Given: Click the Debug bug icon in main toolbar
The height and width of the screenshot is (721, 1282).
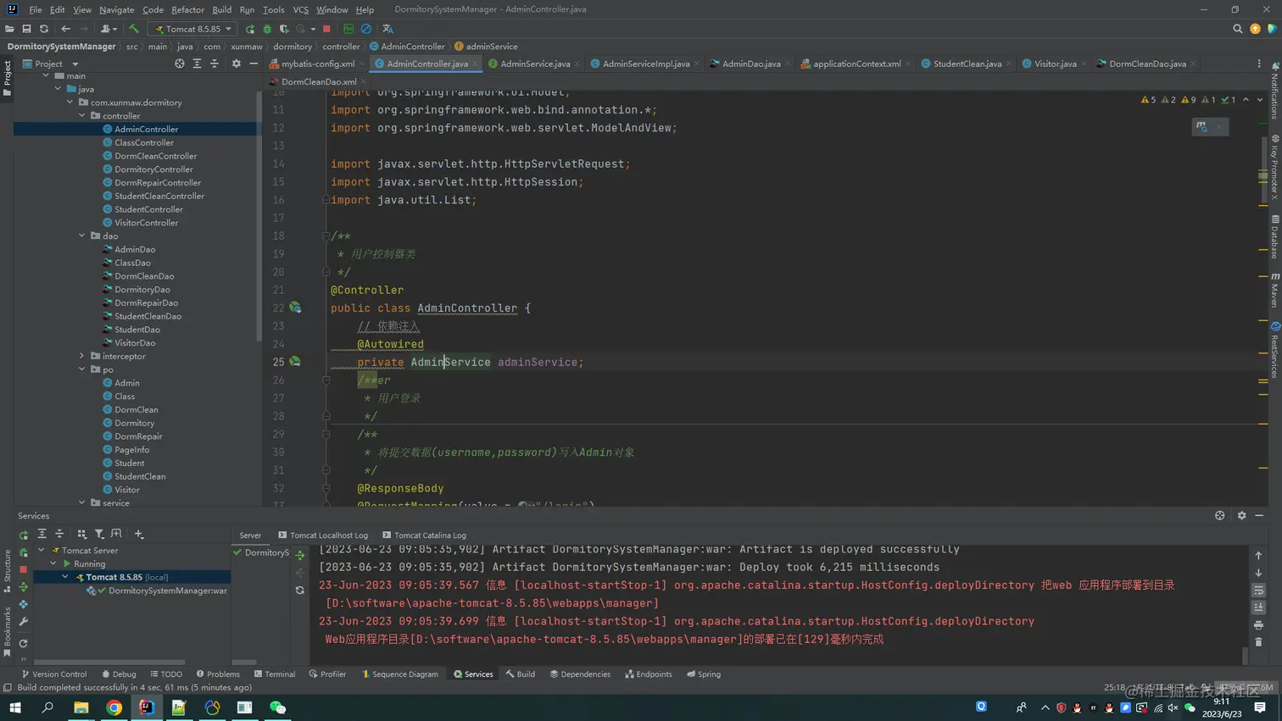Looking at the screenshot, I should click(267, 29).
